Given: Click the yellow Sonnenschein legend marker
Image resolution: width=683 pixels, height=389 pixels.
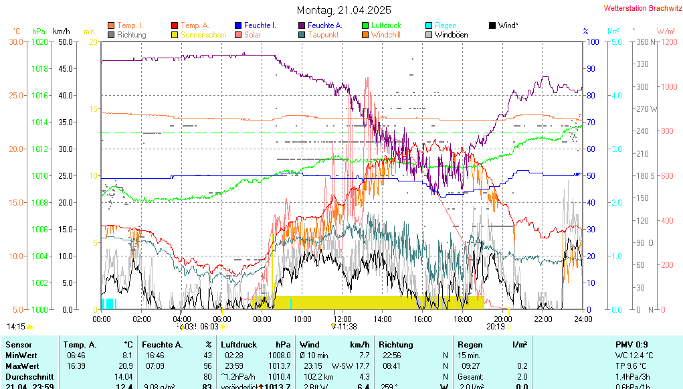Looking at the screenshot, I should [x=175, y=35].
